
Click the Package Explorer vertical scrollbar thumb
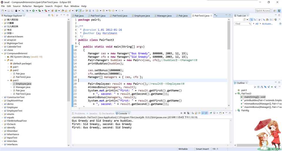(x=68, y=61)
